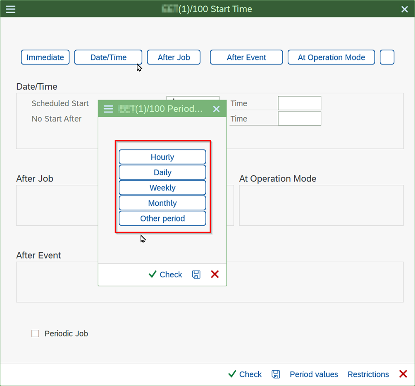Open the Period dialog hamburger menu

pos(108,109)
